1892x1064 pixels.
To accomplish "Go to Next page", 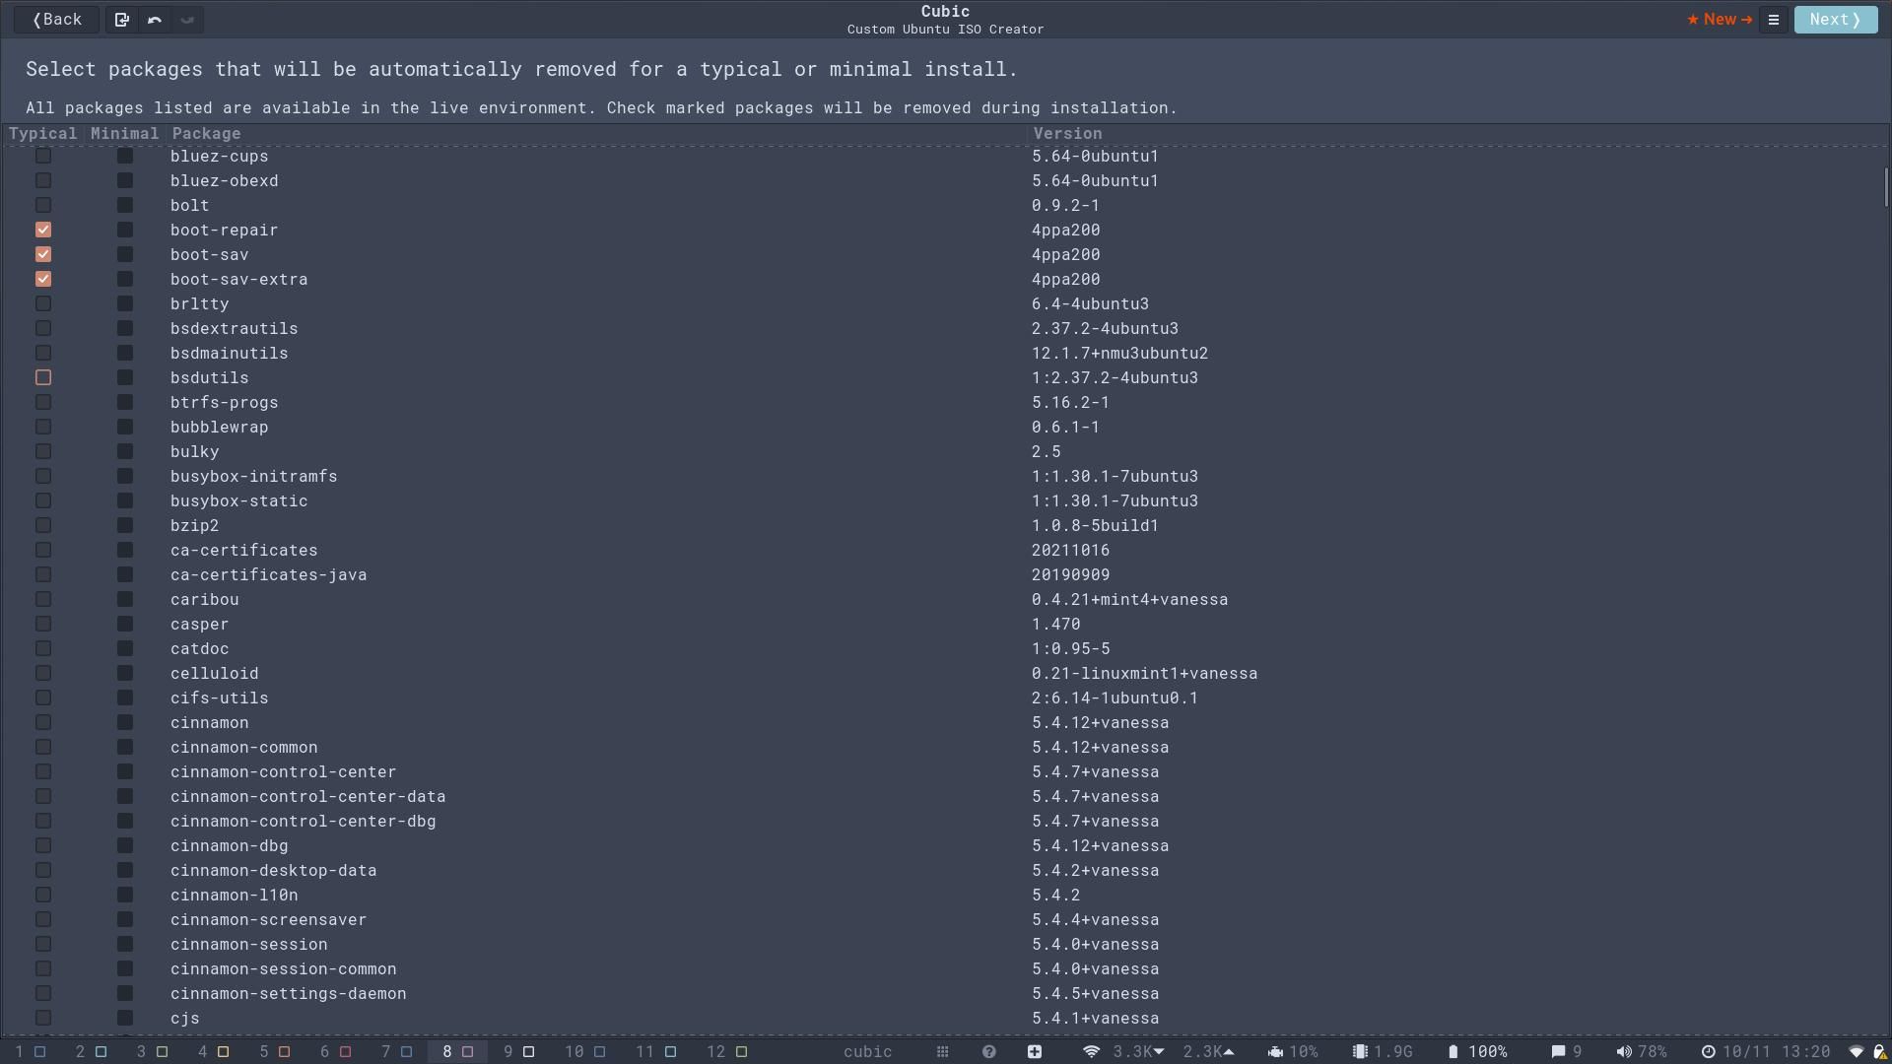I will point(1834,20).
